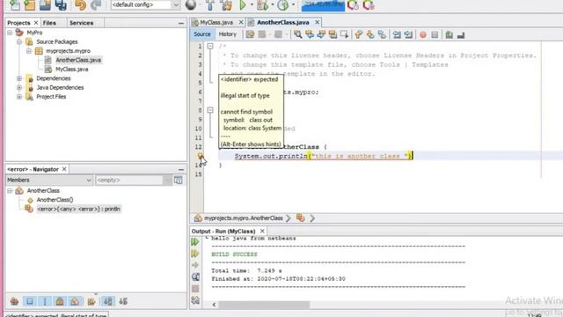Open the Profile Project dropdown arrow

293,4
